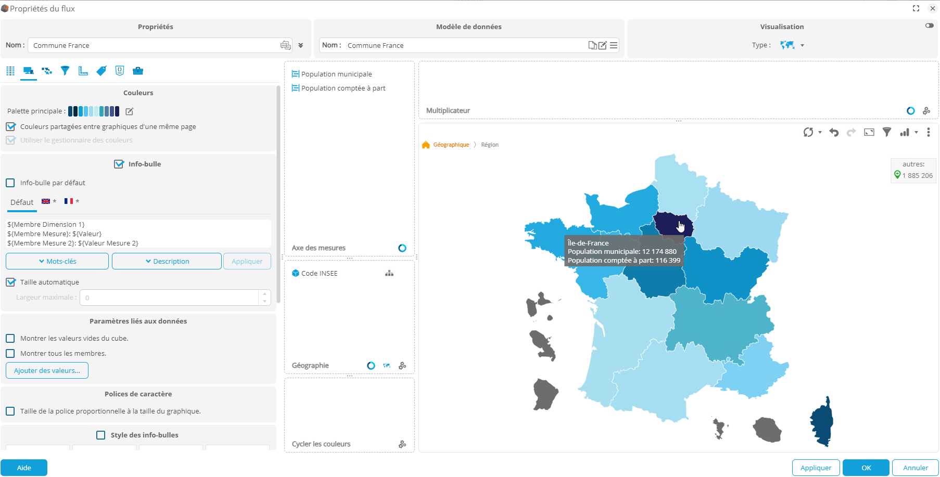940x477 pixels.
Task: Expand the Mots-clés dropdown
Action: pos(57,261)
